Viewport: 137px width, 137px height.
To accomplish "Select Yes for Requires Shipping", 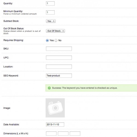I will (47, 40).
